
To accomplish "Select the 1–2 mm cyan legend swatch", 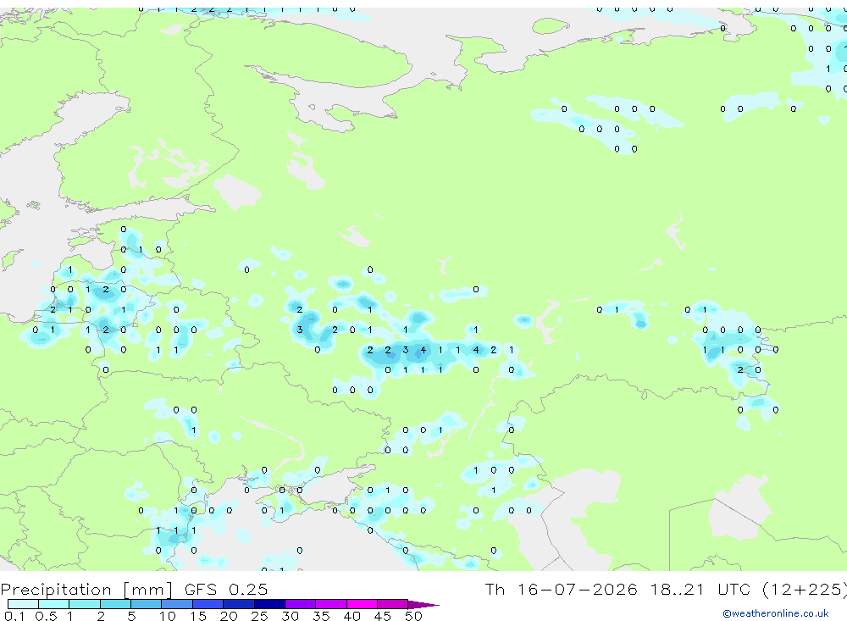I will (x=85, y=604).
